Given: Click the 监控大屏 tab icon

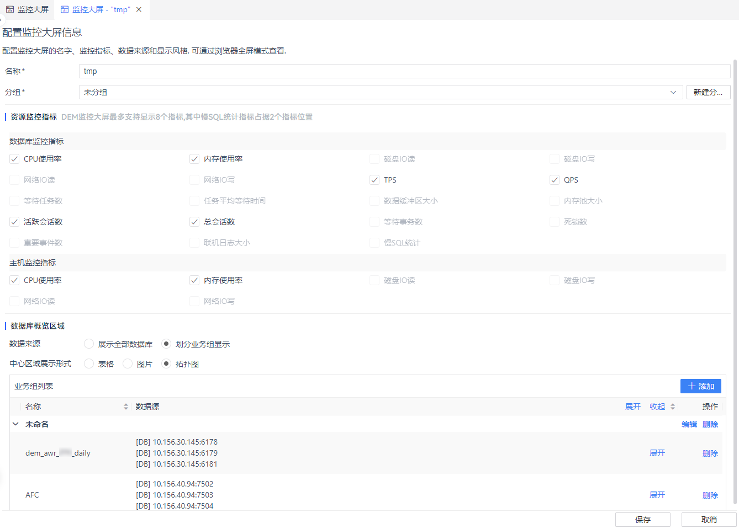Looking at the screenshot, I should [10, 9].
